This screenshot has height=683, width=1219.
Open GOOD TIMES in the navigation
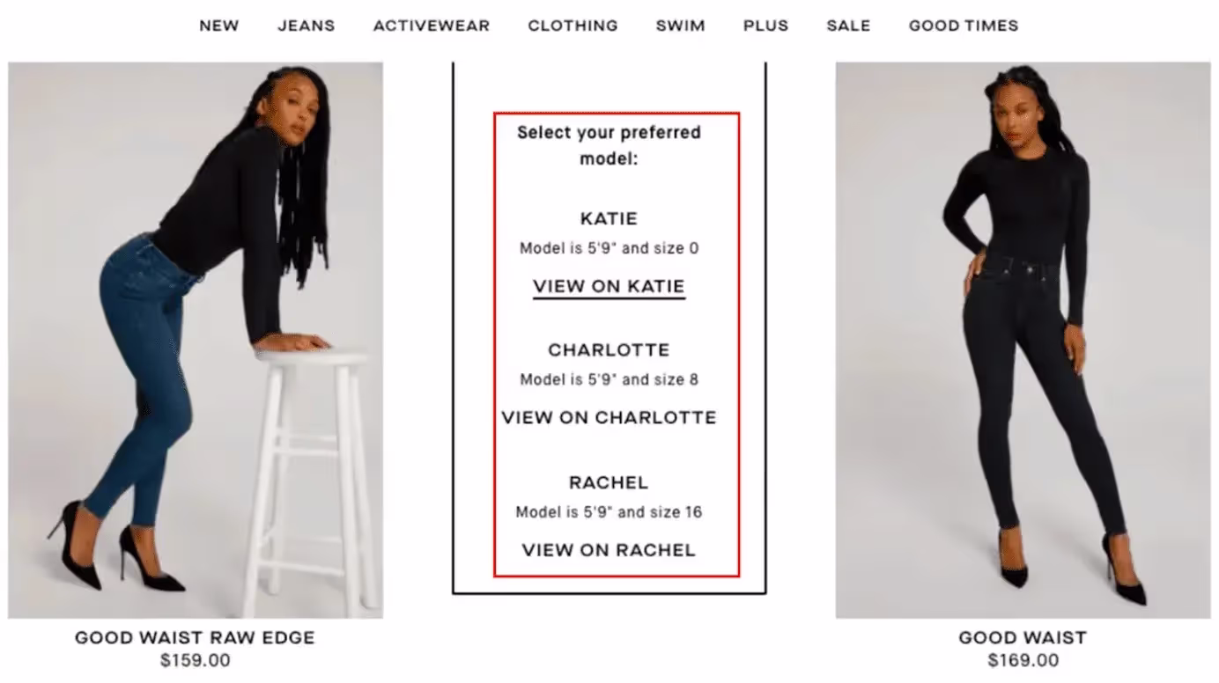(964, 26)
